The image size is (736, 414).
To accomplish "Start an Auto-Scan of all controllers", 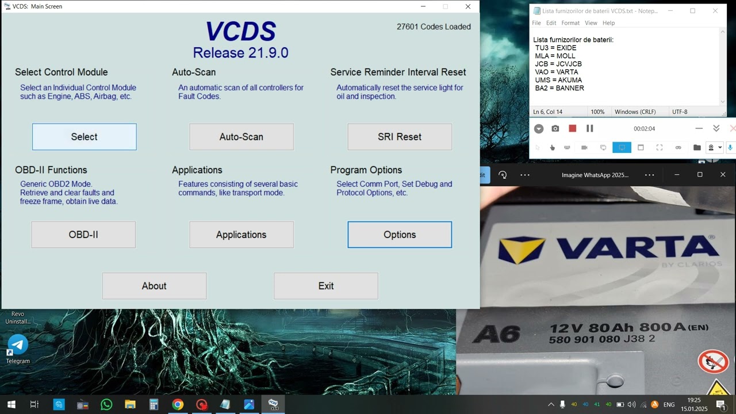I will tap(241, 137).
